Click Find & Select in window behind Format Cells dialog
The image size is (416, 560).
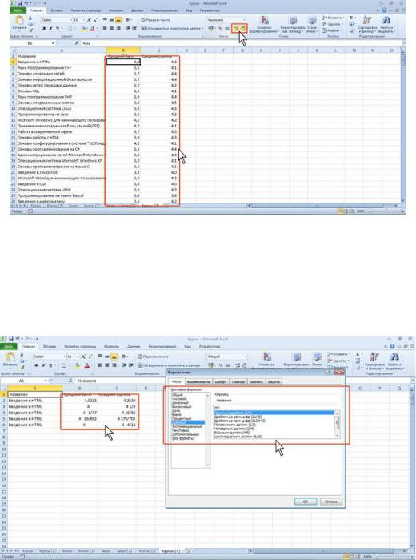pyautogui.click(x=394, y=361)
